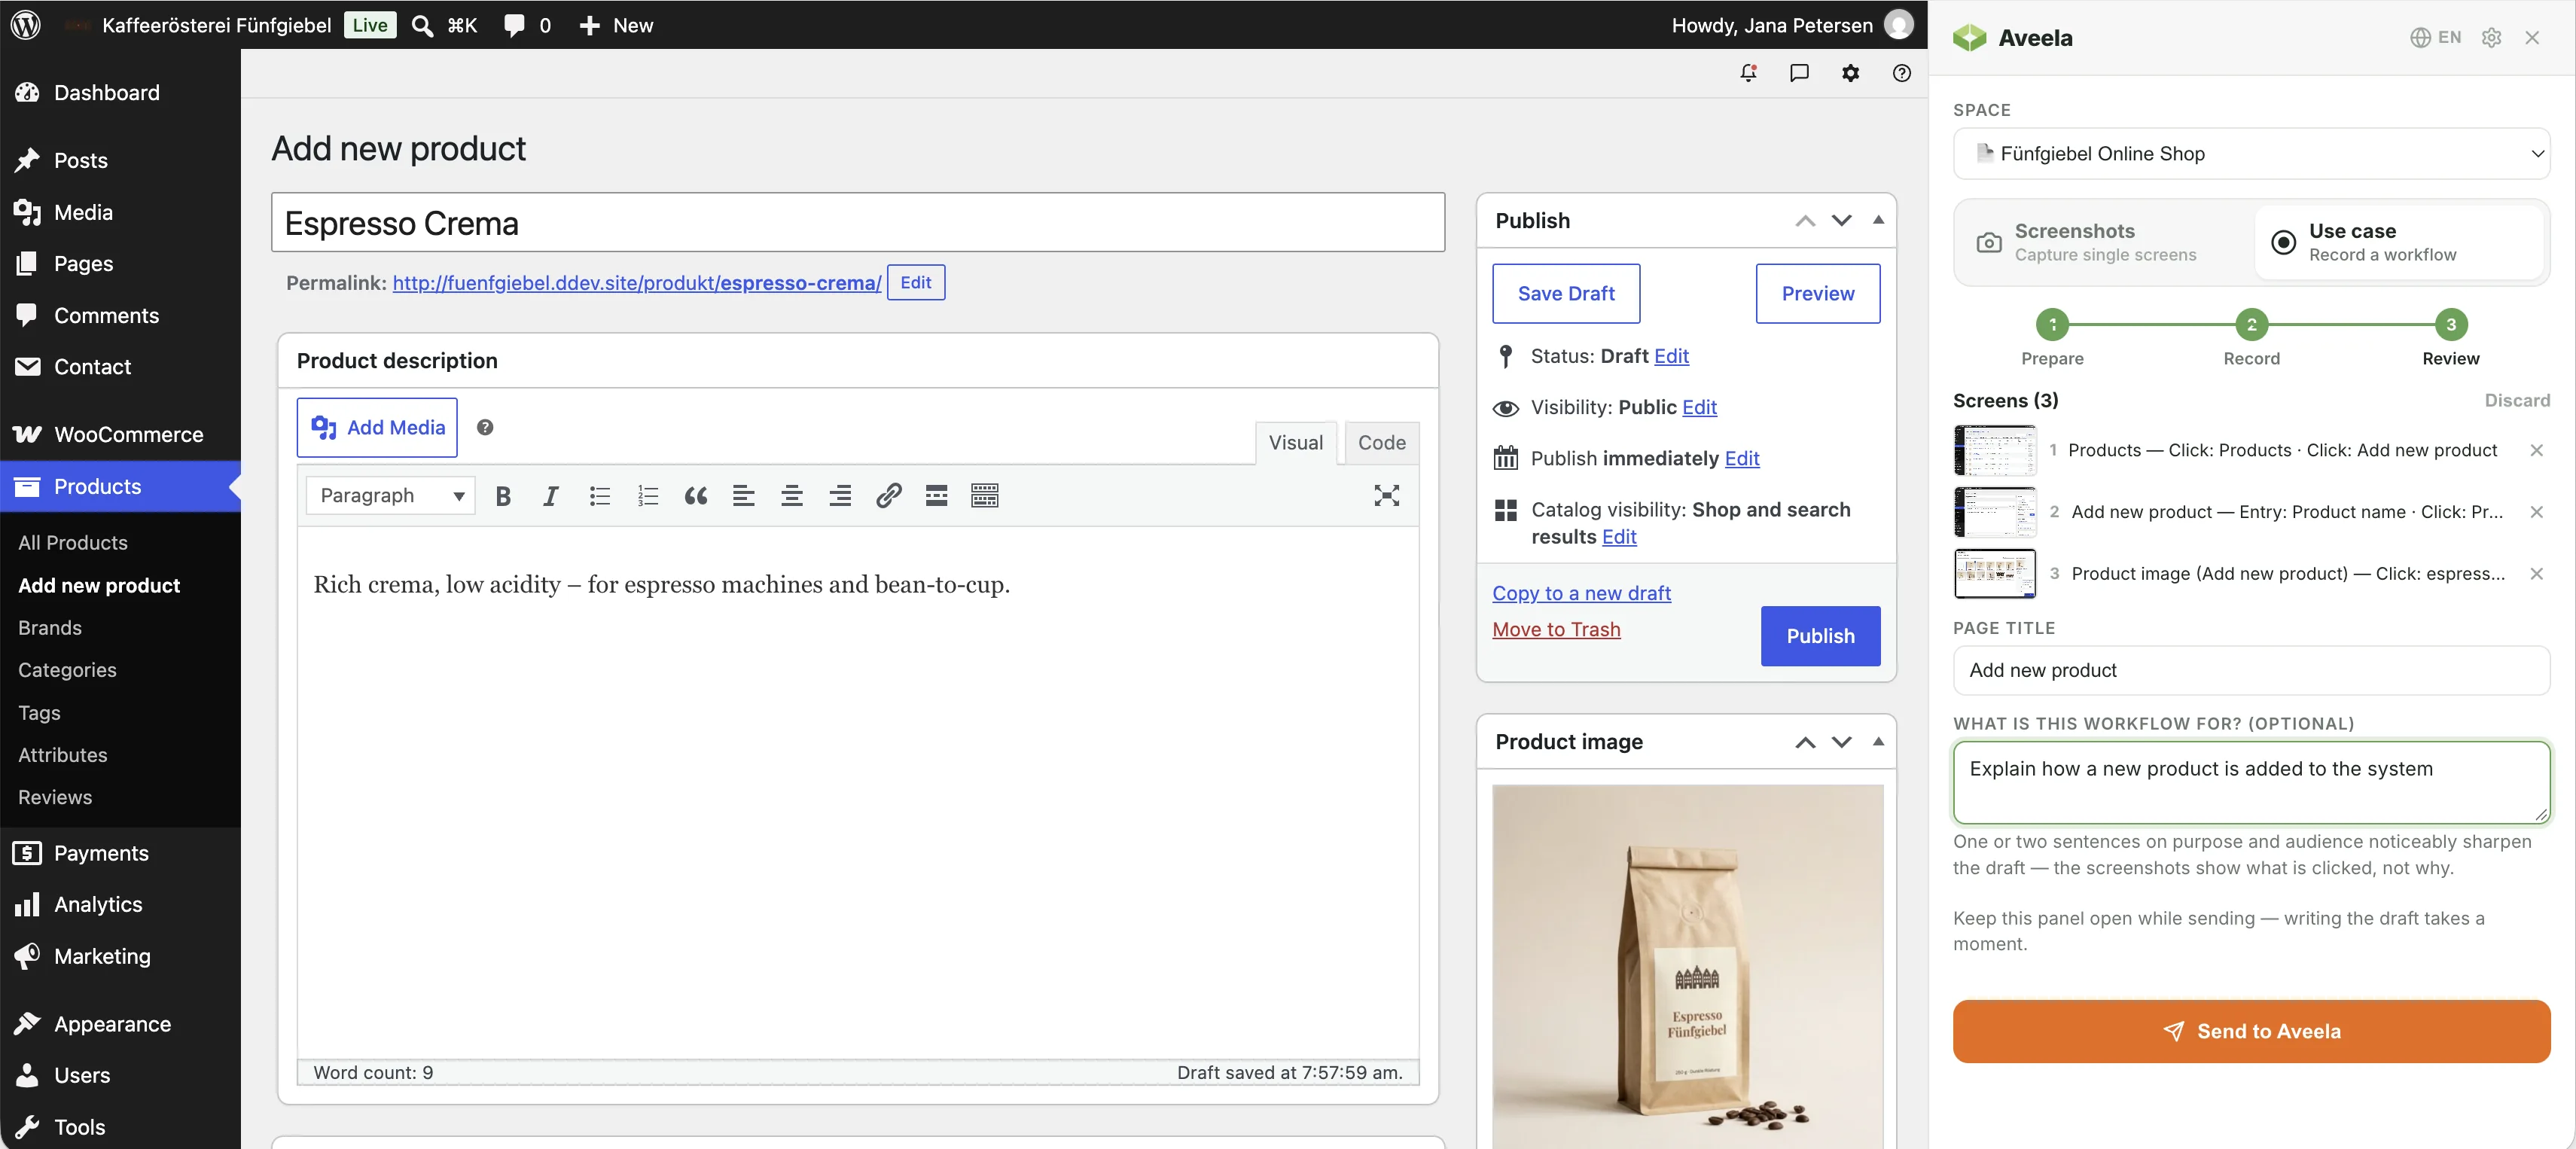Align text left

click(743, 496)
